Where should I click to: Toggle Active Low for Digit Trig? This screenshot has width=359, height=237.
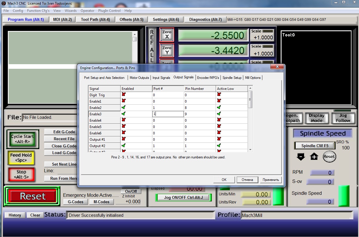[219, 95]
